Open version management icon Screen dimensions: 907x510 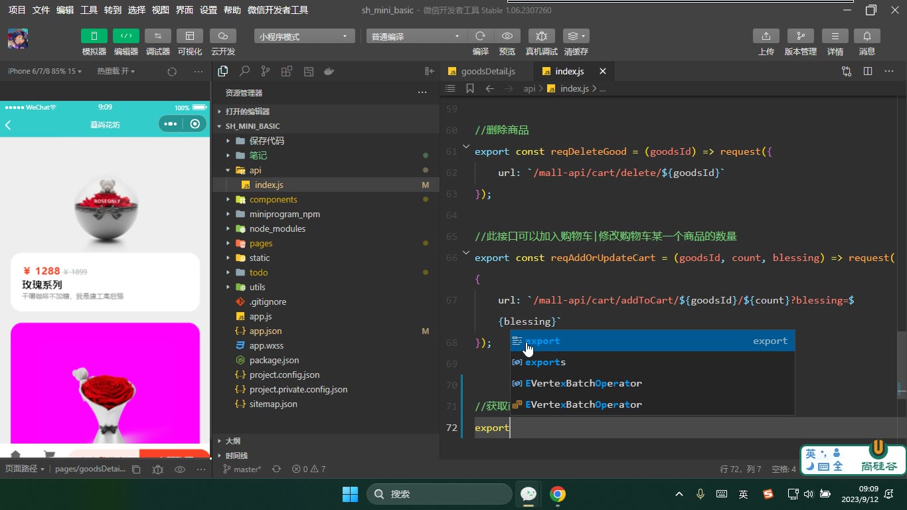(x=801, y=36)
